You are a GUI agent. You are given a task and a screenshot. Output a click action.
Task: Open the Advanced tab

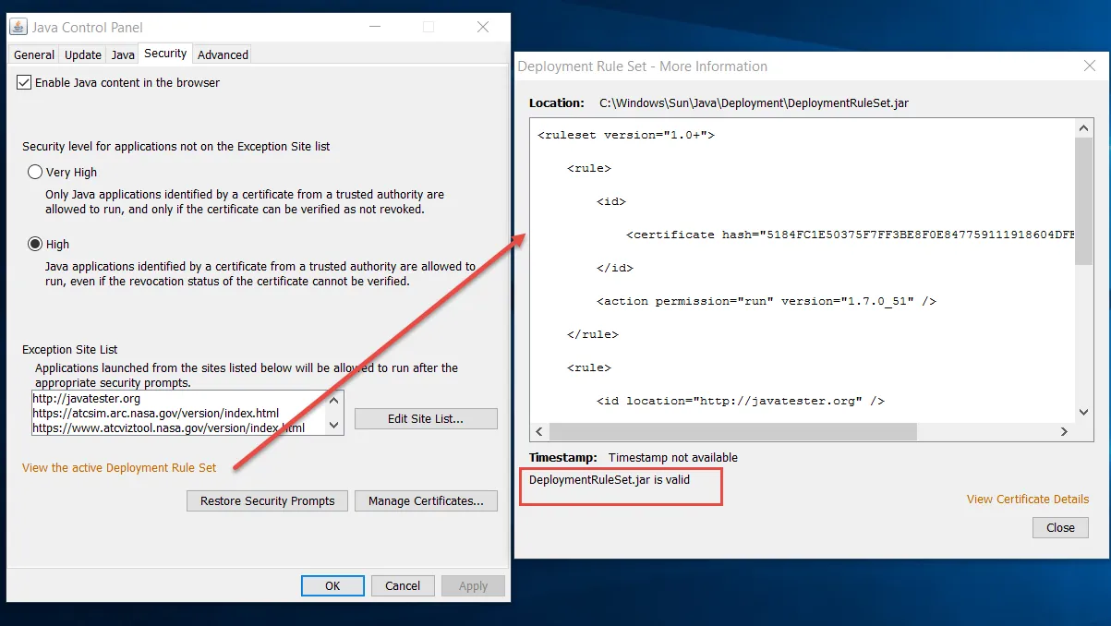(223, 54)
